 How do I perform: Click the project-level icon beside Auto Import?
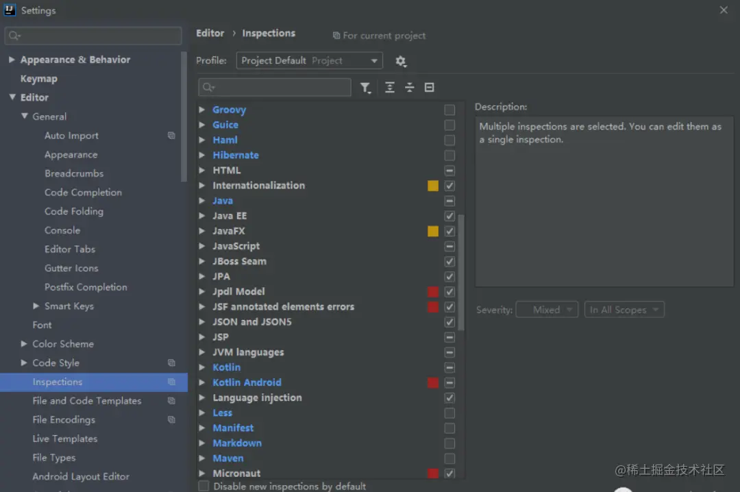(171, 136)
